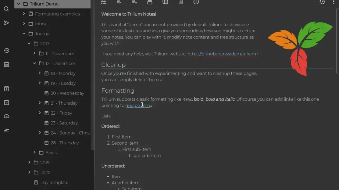Open the Day template note
The image size is (339, 190).
pos(54,182)
